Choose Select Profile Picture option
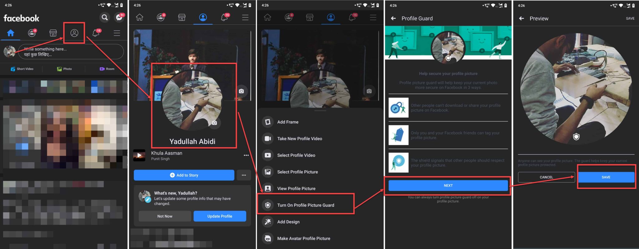The height and width of the screenshot is (249, 639). point(320,172)
